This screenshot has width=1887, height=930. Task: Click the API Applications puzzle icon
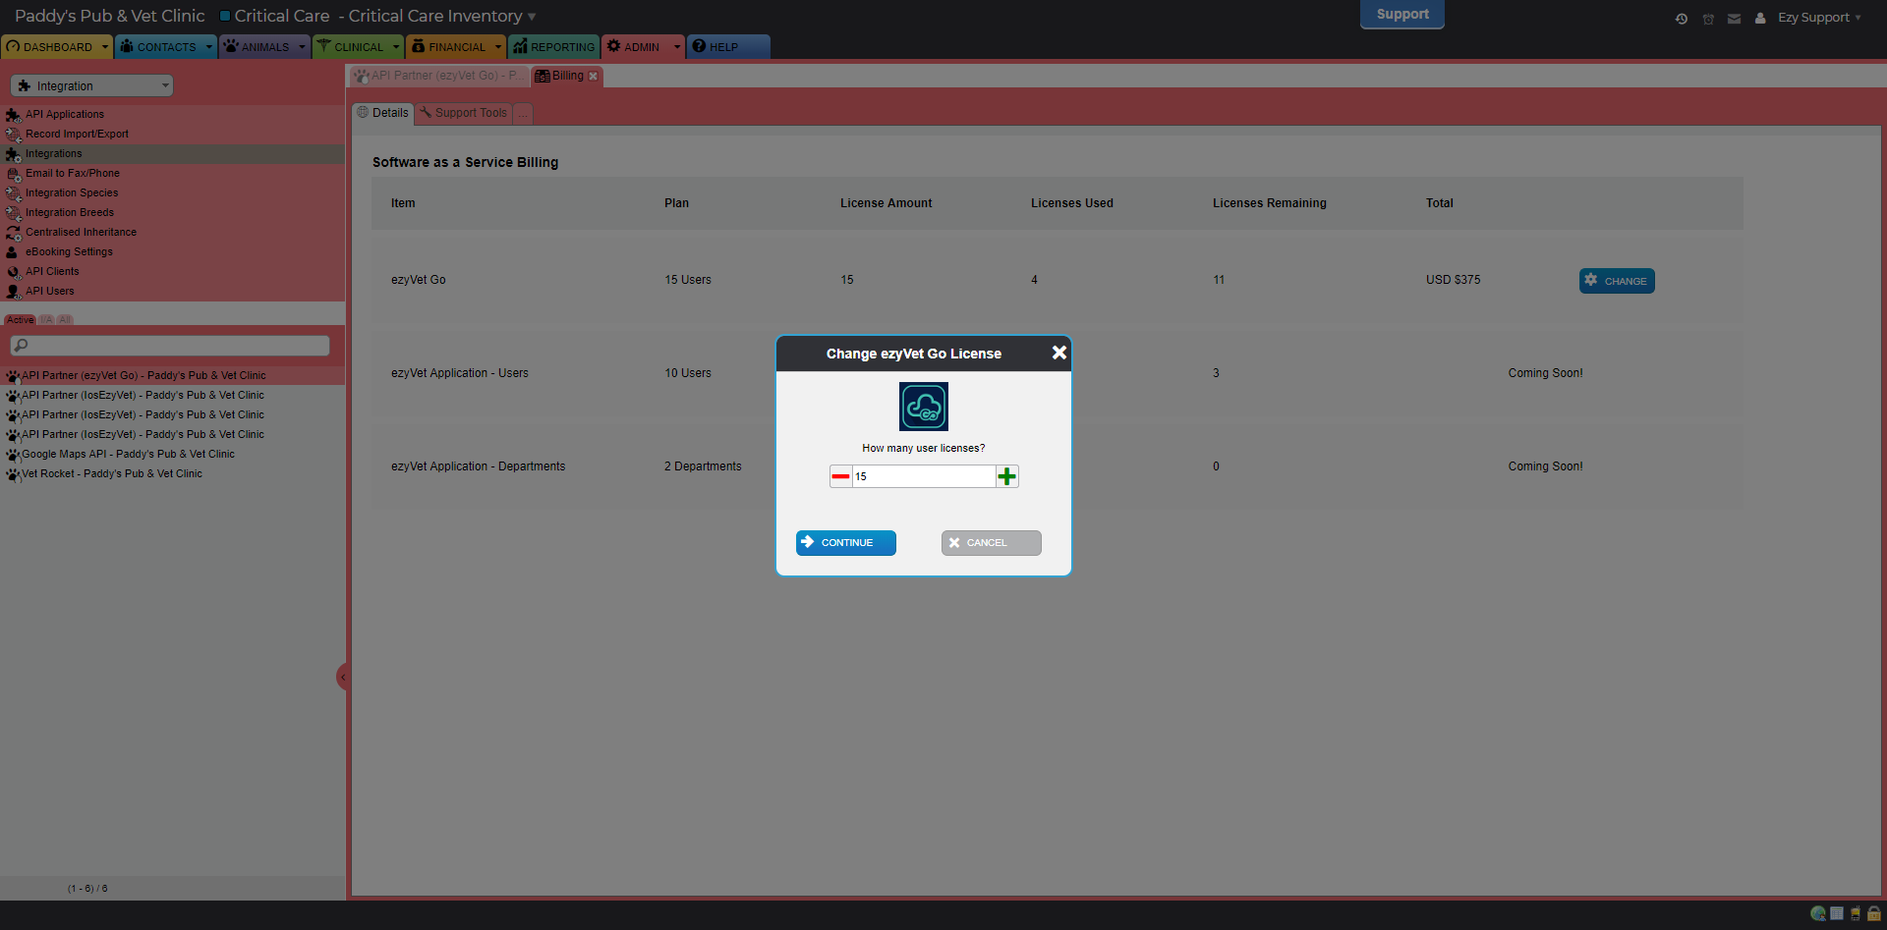[x=13, y=115]
